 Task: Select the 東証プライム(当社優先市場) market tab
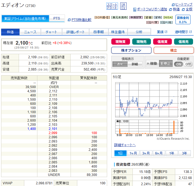pyautogui.click(x=25, y=18)
